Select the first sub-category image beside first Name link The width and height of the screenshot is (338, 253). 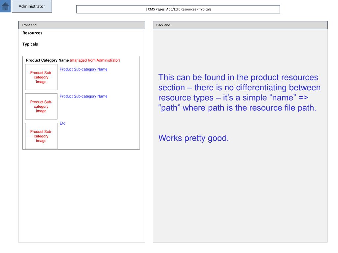(41, 77)
